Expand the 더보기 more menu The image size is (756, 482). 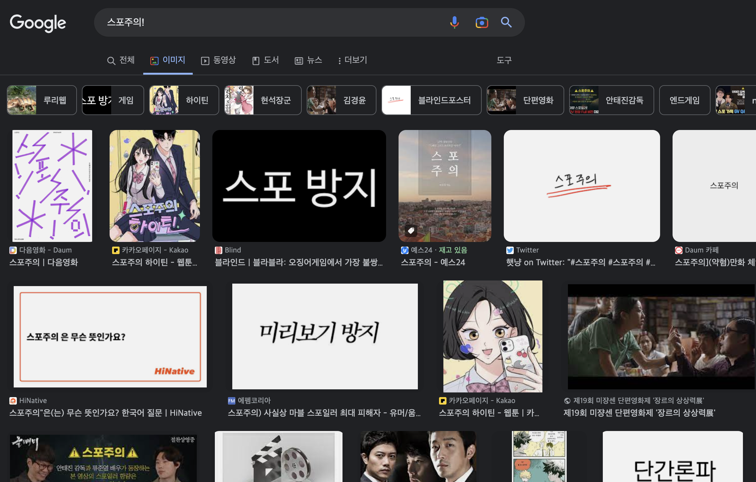coord(352,60)
